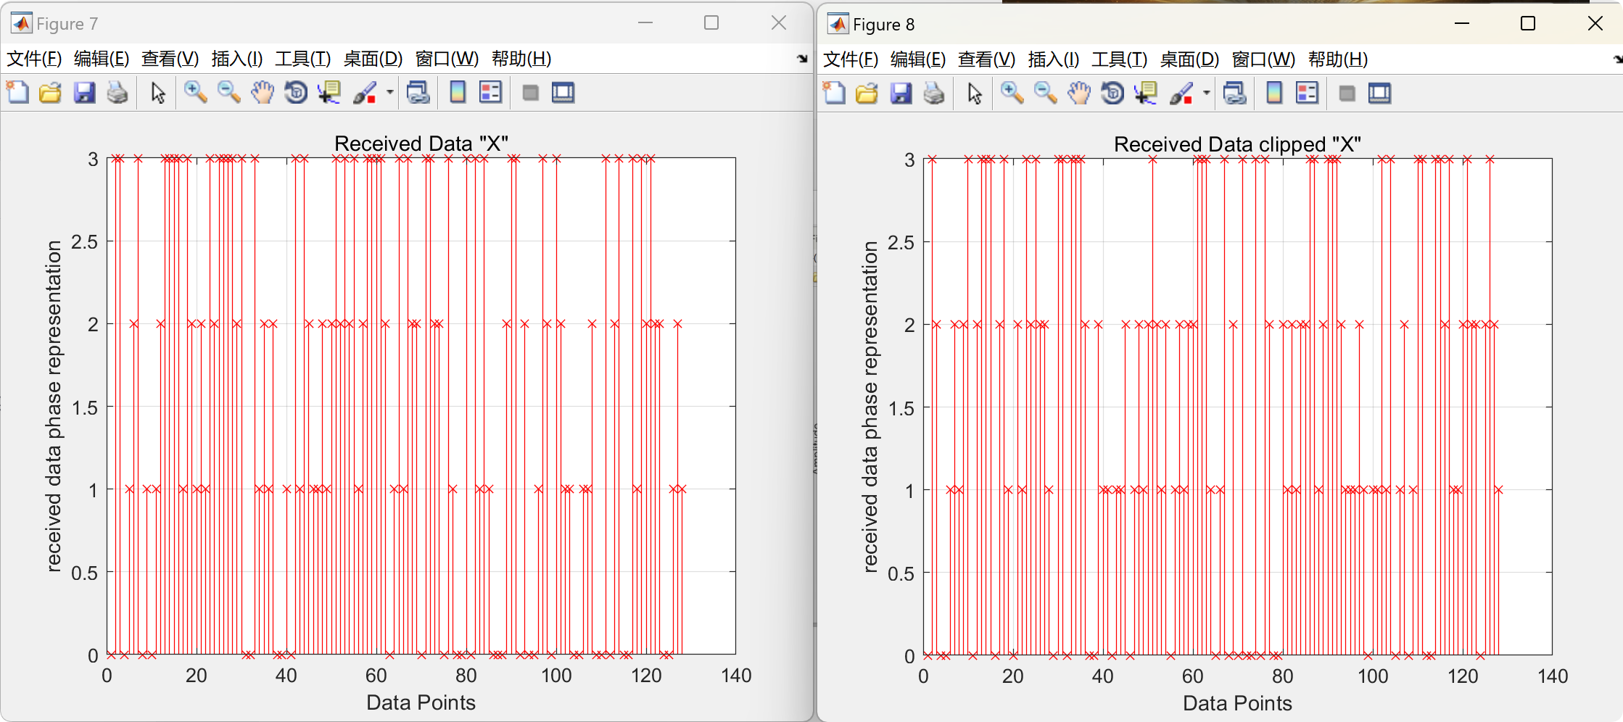The height and width of the screenshot is (722, 1623).
Task: Click 'Data Points' axis label in Figure 8
Action: pos(1237,703)
